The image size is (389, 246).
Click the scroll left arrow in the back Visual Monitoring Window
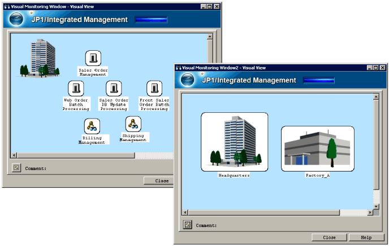pyautogui.click(x=14, y=155)
